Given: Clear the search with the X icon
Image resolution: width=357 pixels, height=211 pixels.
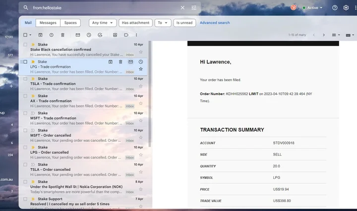Looking at the screenshot, I should pos(182,8).
